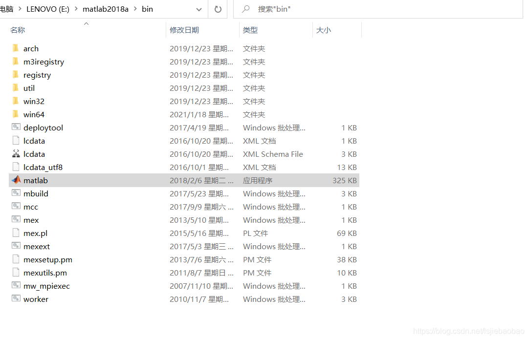Select the worker file name

click(36, 299)
